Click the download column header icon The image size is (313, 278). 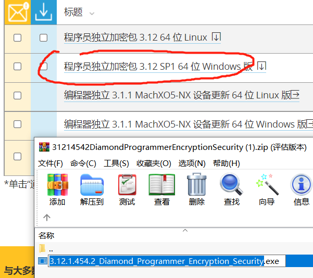(44, 12)
